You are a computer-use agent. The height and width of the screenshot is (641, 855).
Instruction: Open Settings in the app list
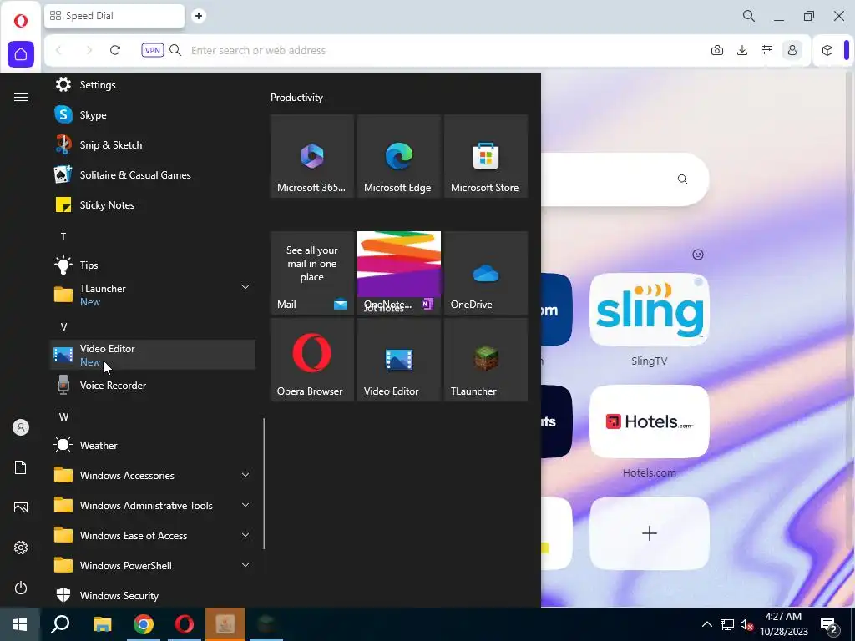tap(153, 85)
